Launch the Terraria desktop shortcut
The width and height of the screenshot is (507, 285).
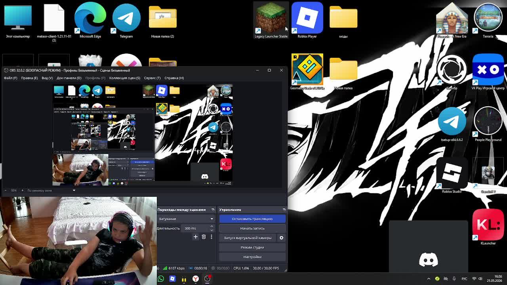pos(488,21)
